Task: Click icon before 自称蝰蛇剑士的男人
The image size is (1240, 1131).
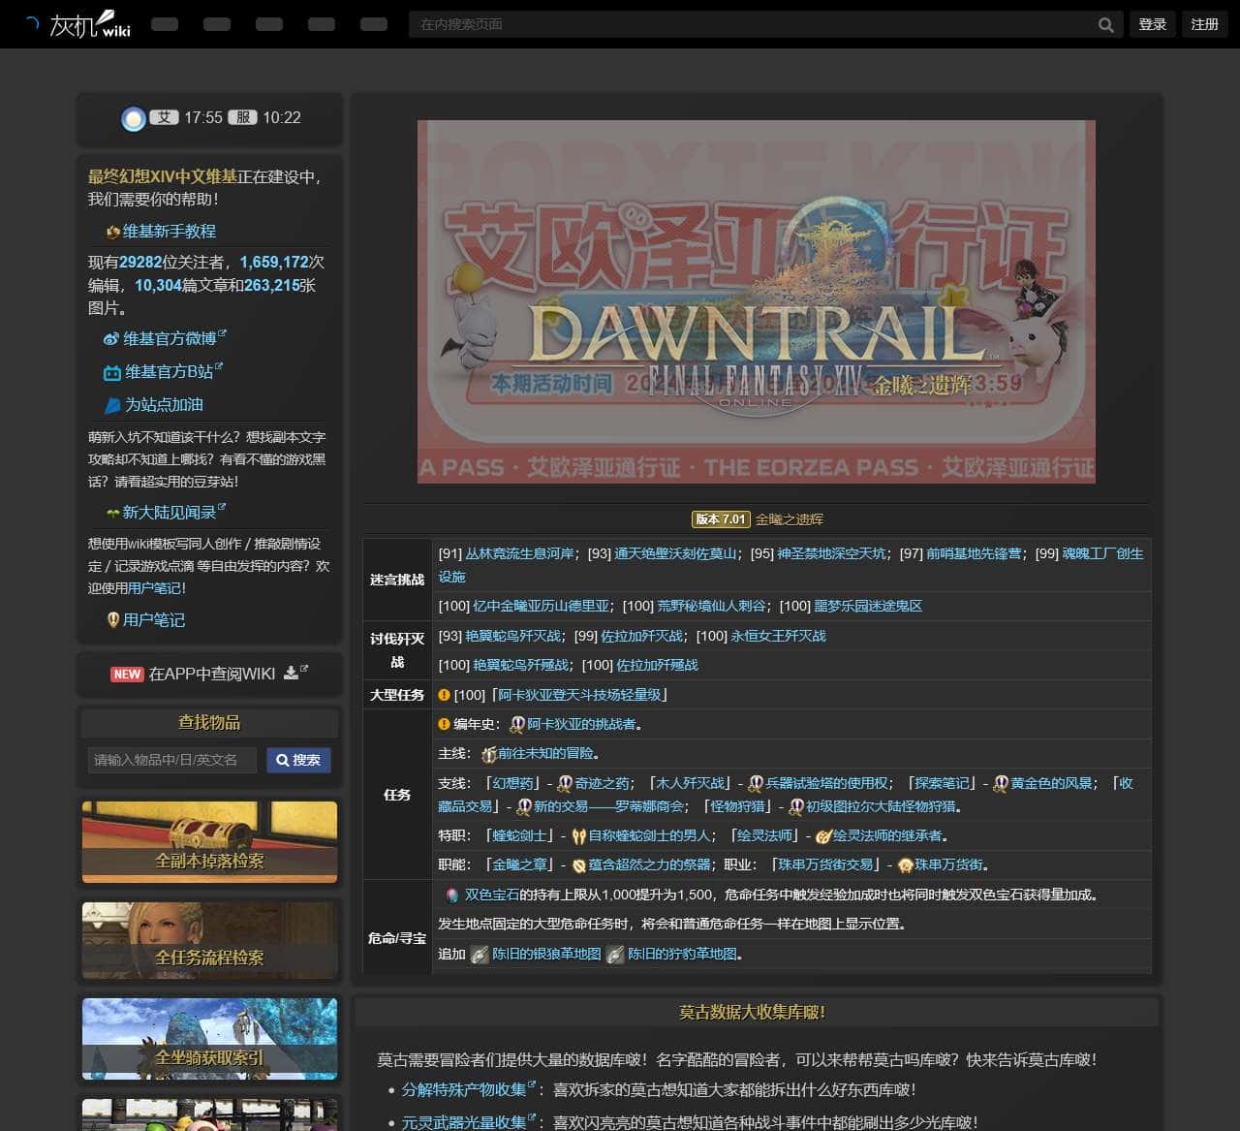Action: [578, 835]
